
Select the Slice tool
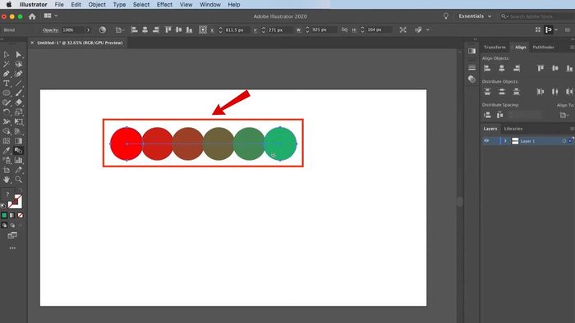[18, 170]
